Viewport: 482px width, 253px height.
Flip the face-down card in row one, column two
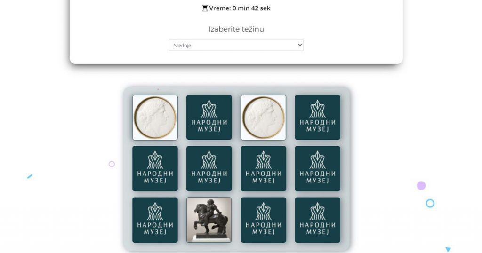point(209,117)
